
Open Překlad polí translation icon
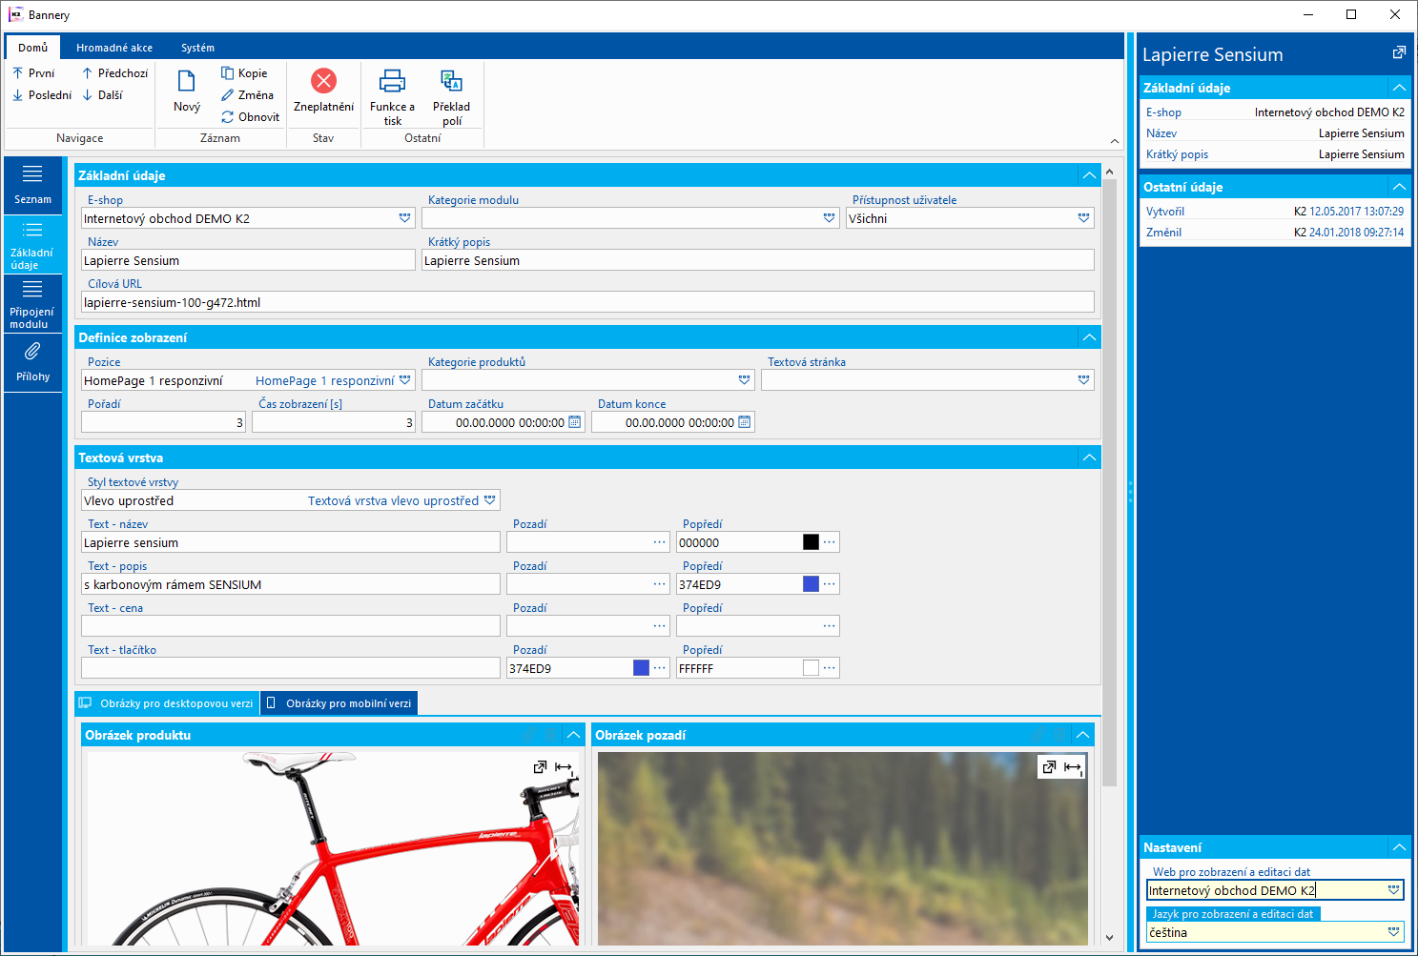[451, 80]
